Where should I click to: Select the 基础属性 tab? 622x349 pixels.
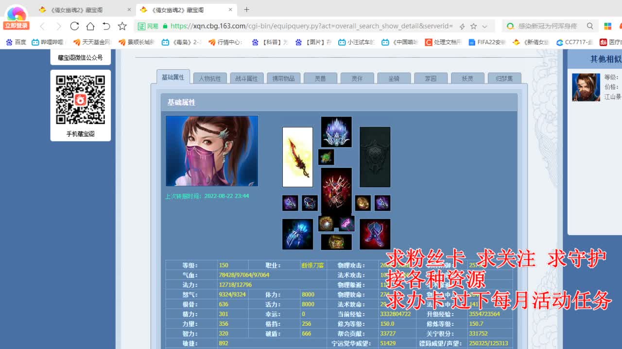point(173,77)
